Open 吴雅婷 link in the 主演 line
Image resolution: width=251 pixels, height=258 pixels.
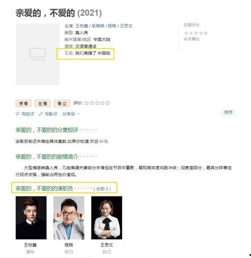pos(98,26)
